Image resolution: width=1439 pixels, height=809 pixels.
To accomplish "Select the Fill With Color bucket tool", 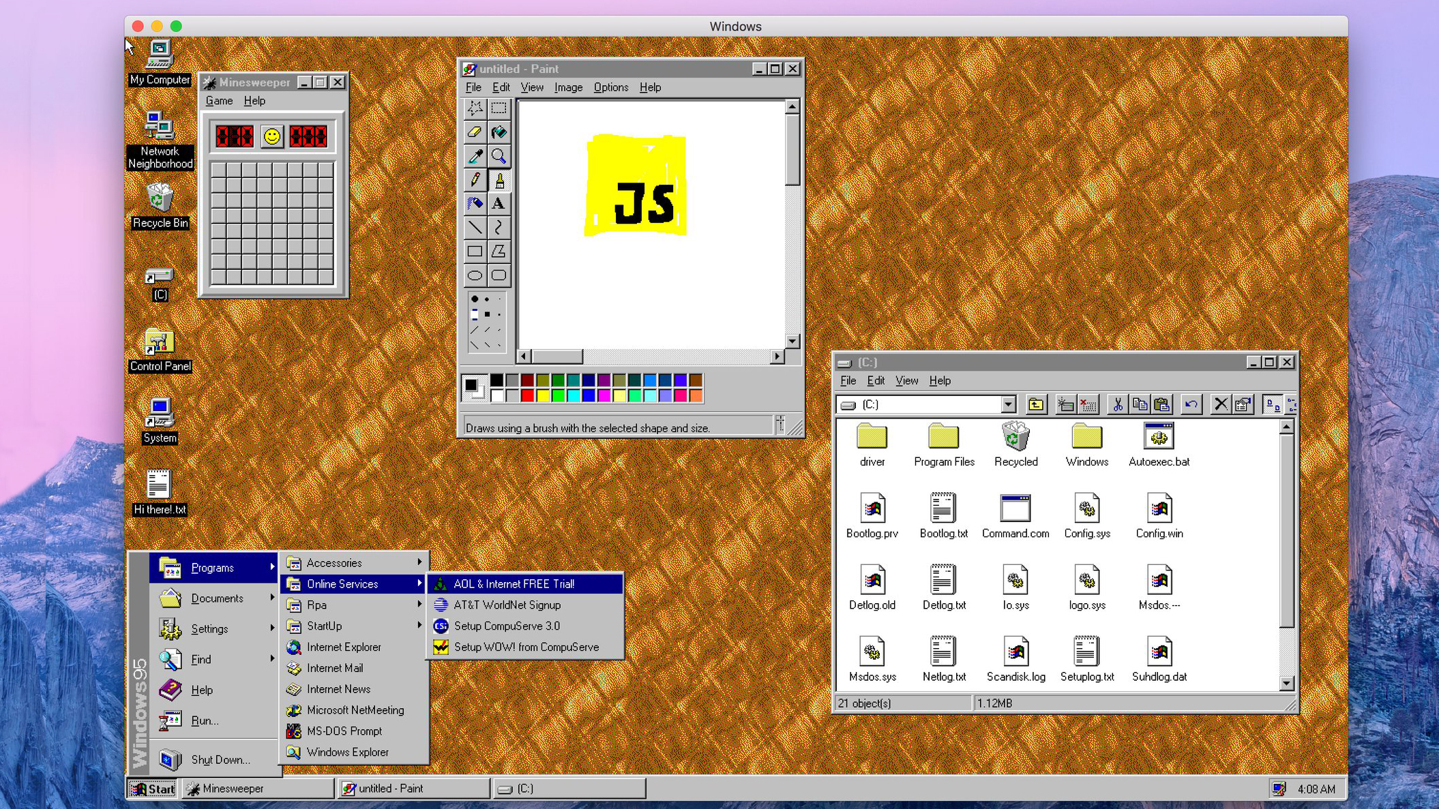I will 499,132.
